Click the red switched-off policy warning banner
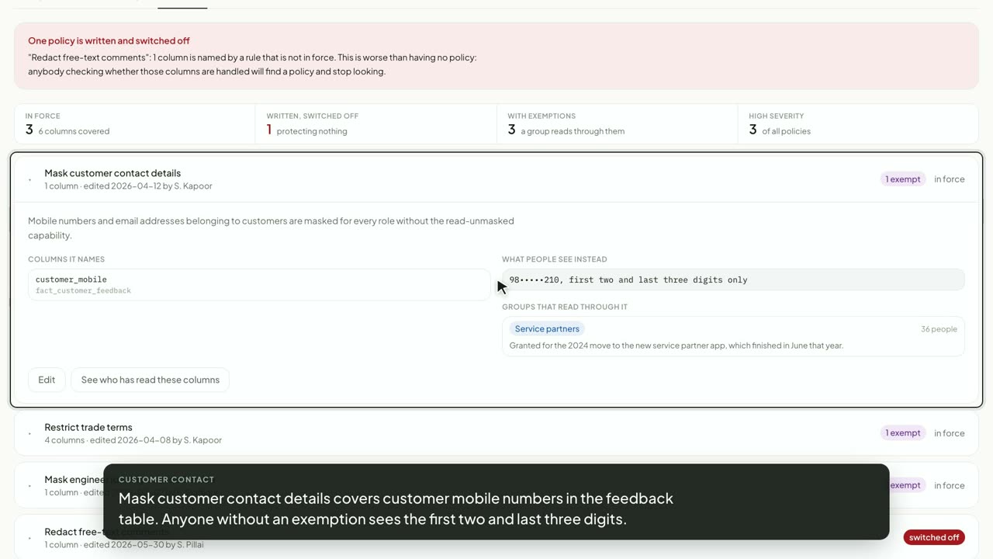 (x=496, y=56)
